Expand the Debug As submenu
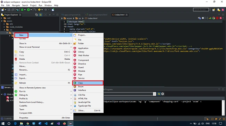This screenshot has height=126, width=226. (43, 95)
